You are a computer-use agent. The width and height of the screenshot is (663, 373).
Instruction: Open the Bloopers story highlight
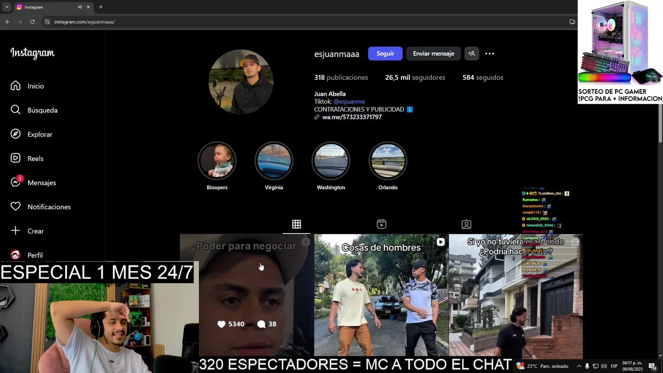tap(217, 161)
